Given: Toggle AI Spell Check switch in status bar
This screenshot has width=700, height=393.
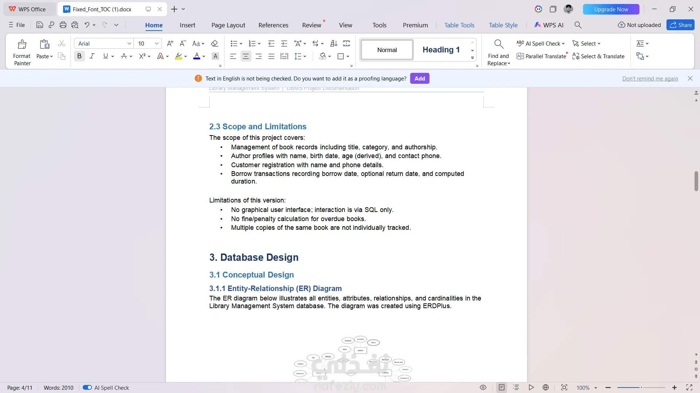Looking at the screenshot, I should (87, 388).
